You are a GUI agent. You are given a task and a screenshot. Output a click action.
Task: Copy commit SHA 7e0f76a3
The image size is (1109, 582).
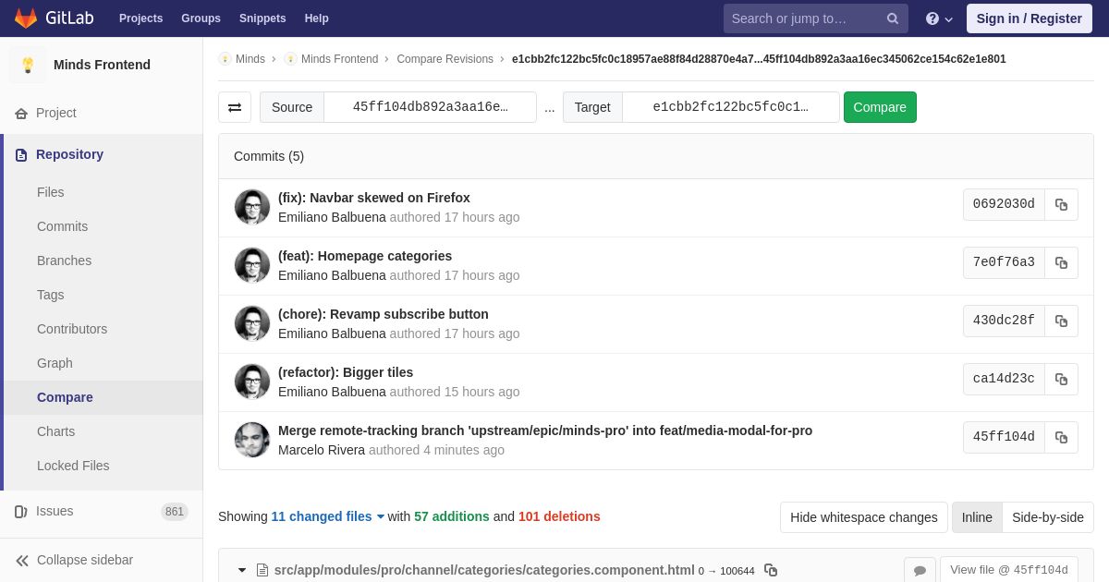(1061, 262)
